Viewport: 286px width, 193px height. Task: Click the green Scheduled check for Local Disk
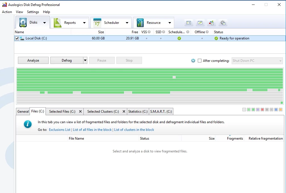point(179,38)
